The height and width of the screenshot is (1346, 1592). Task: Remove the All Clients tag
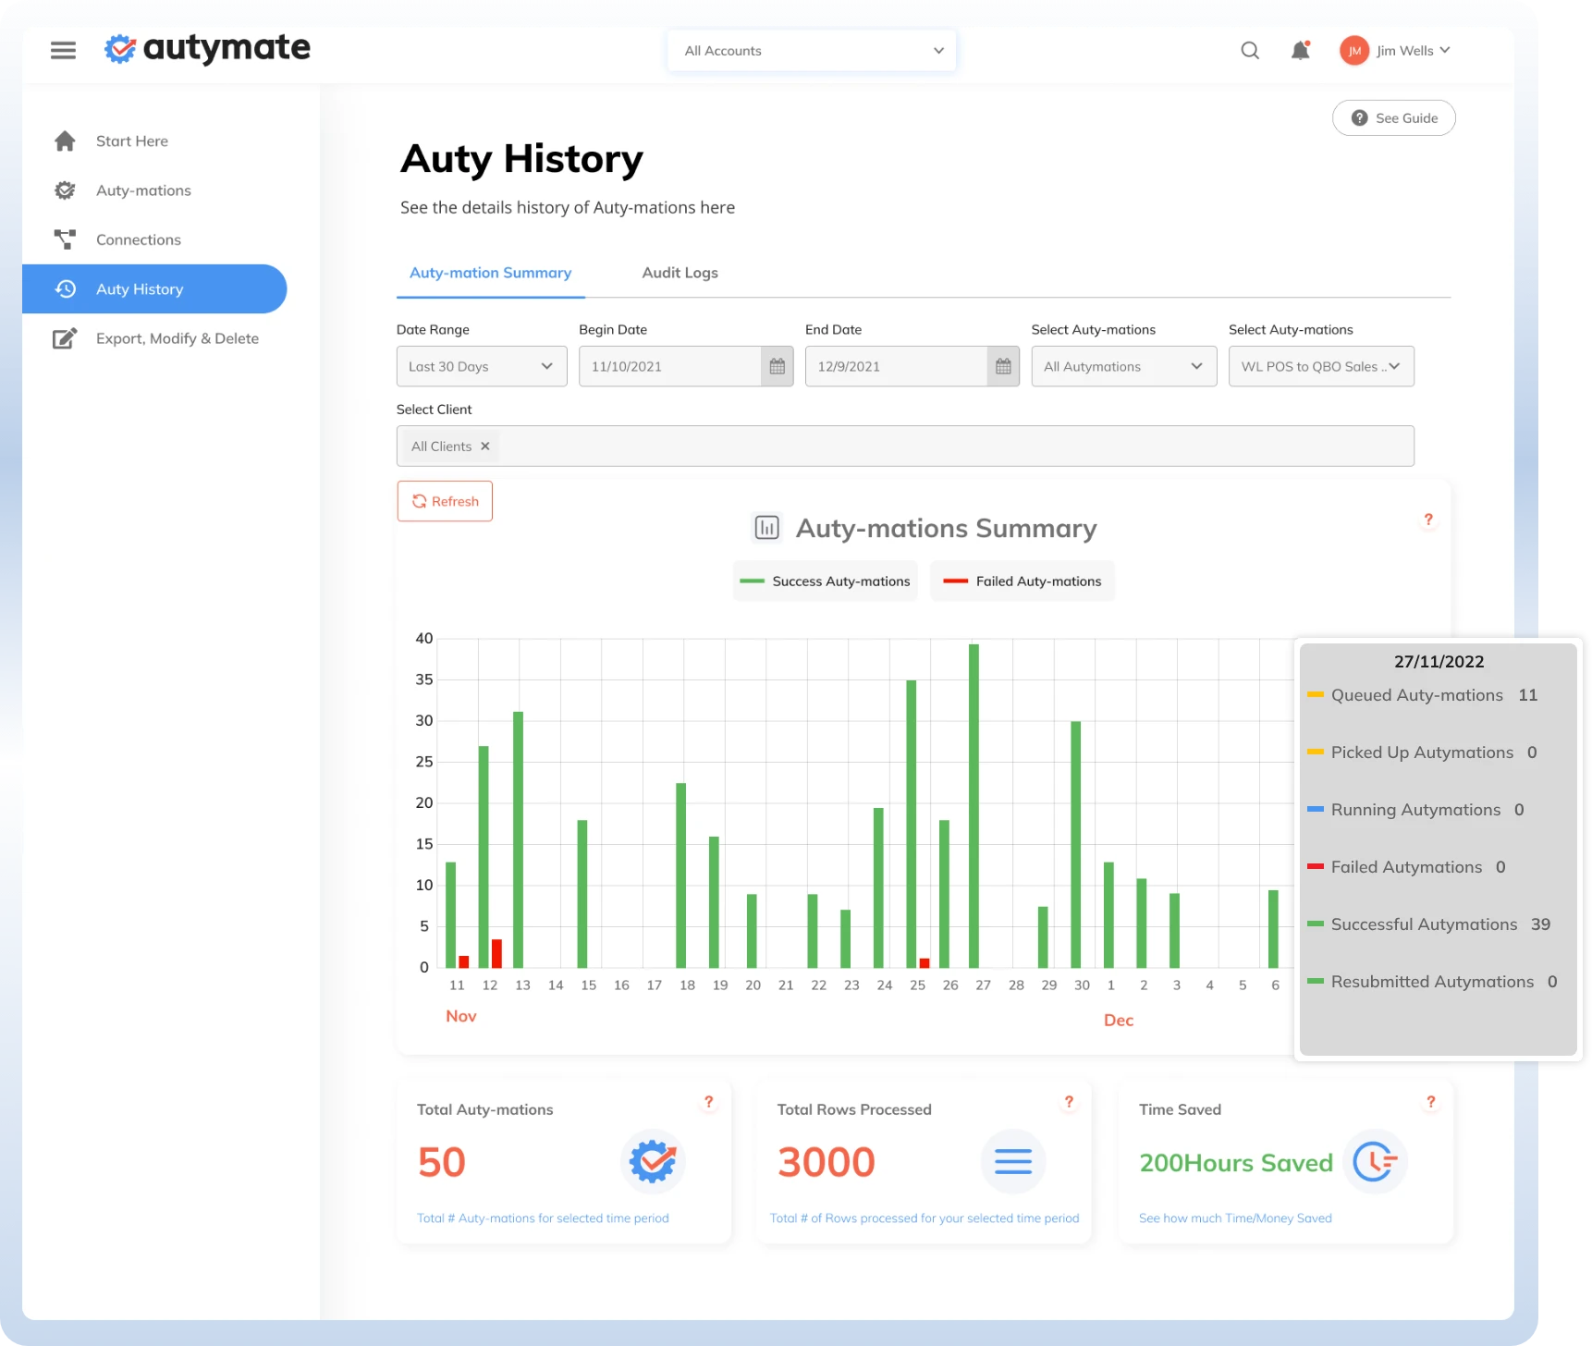coord(485,446)
